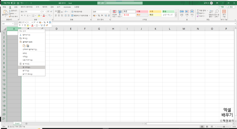This screenshot has height=129, width=237.
Task: Open the Customize Quick Access Toolbar dropdown
Action: [31, 3]
